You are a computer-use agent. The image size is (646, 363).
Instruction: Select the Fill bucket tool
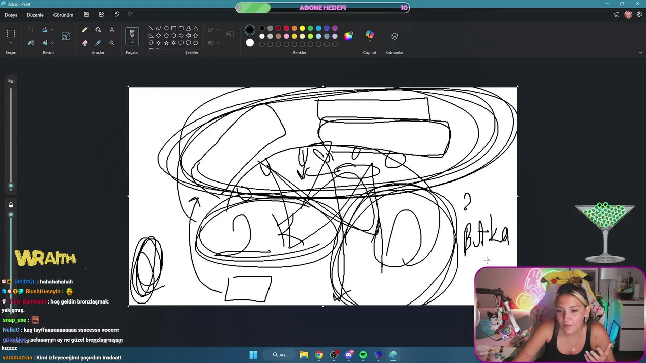click(x=98, y=30)
